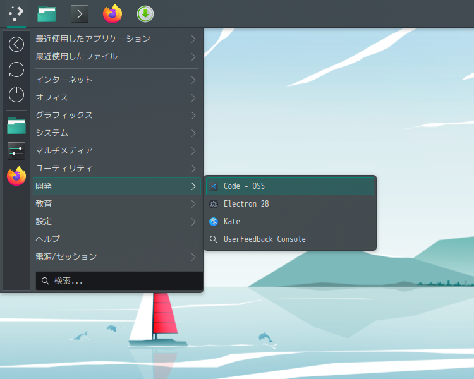Open system settings sliders icon in sidebar

(16, 151)
